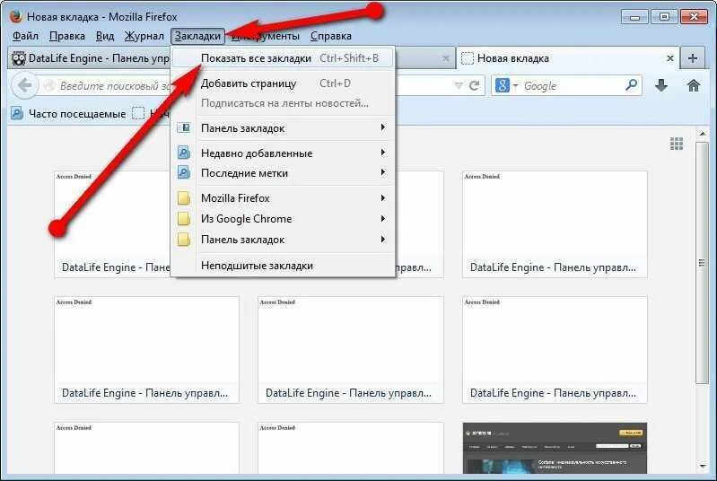Choose 'Добавить страницу' menu entry
Viewport: 717px width, 481px height.
click(x=284, y=83)
